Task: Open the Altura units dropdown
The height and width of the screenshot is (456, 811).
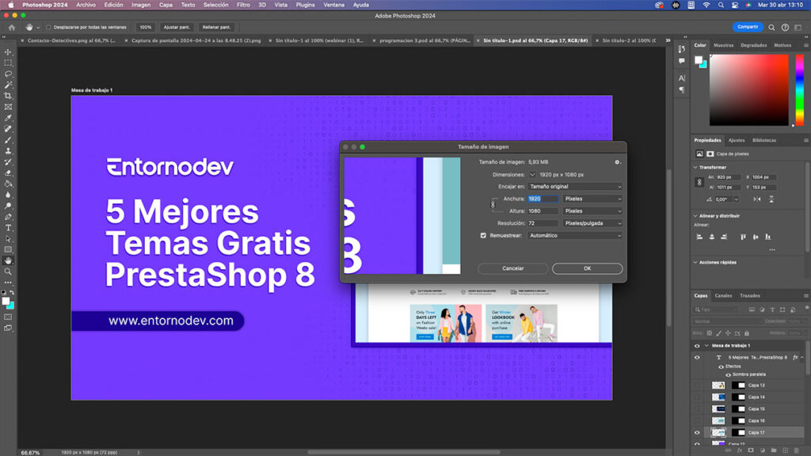Action: pos(592,211)
